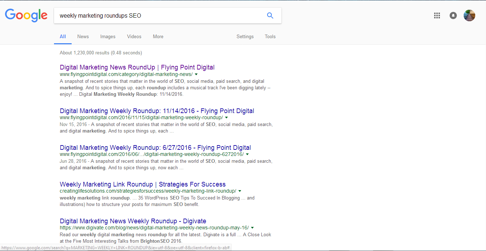Open the Digital Marketing Weekly Roundup 6/27/2016 result
This screenshot has width=486, height=251.
(155, 148)
